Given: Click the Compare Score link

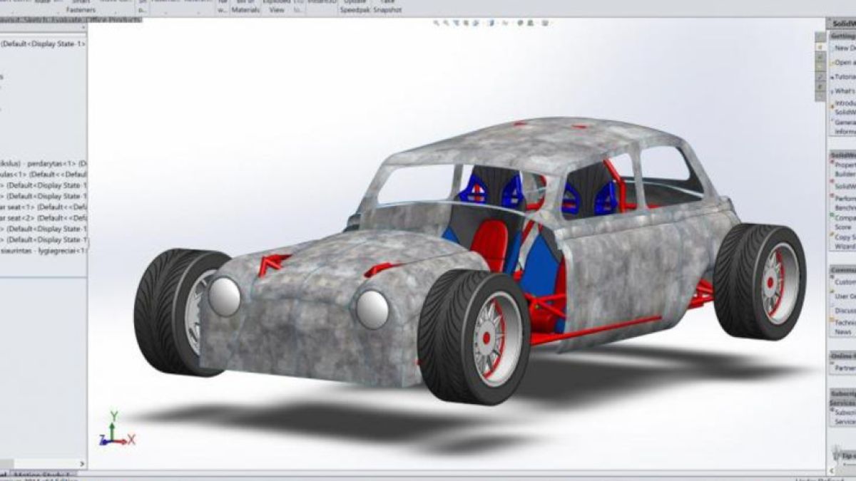Looking at the screenshot, I should pyautogui.click(x=844, y=222).
